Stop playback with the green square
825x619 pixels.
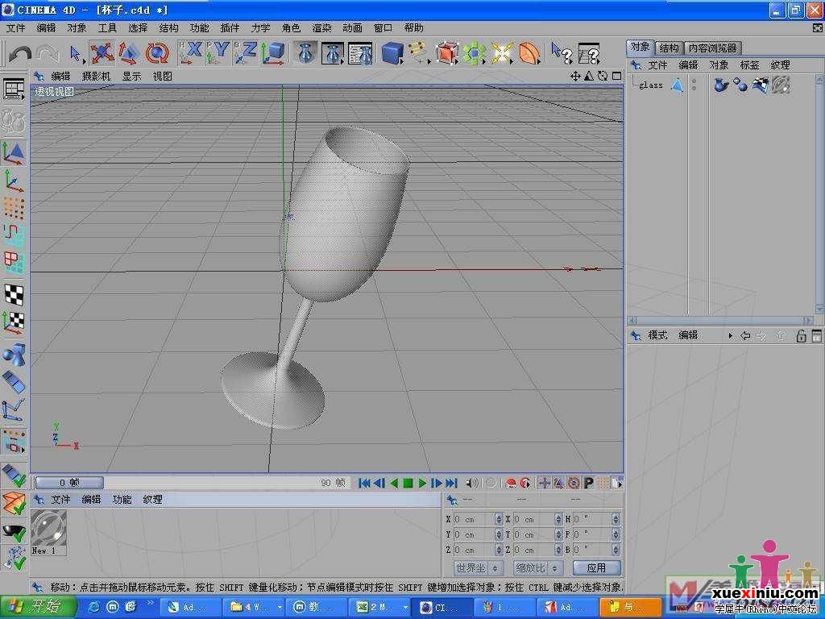tap(408, 483)
